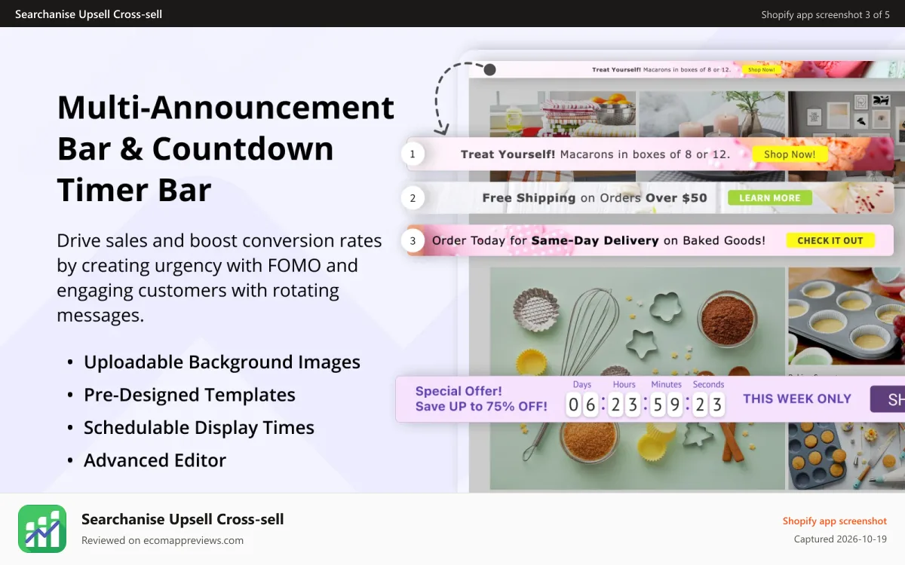Click the "Special Offer! Save UP to 75% OFF!" text
Viewport: 905px width, 565px height.
click(481, 399)
